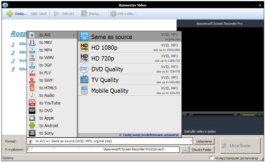
Task: Click the Sony PlayStation icon
Action: point(32,133)
